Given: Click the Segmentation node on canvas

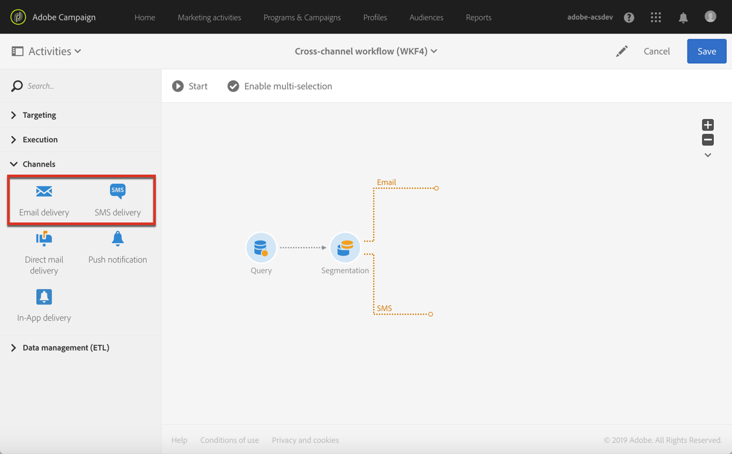Looking at the screenshot, I should click(345, 248).
